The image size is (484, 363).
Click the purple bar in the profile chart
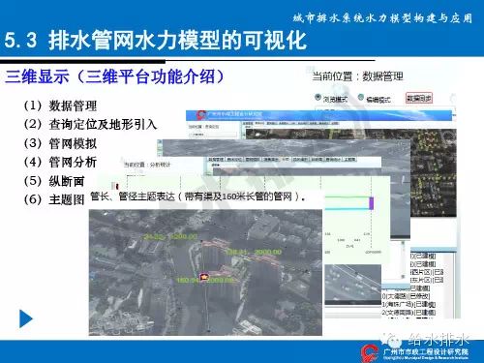(x=372, y=203)
